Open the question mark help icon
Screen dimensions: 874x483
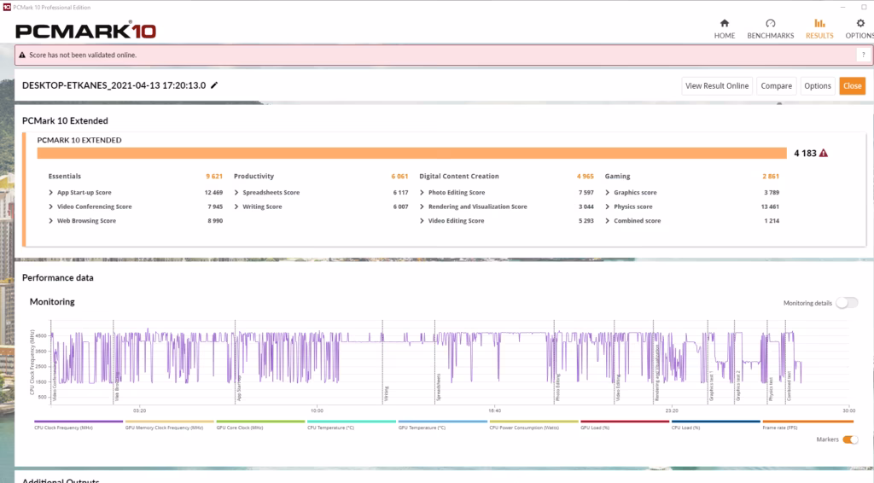click(864, 55)
